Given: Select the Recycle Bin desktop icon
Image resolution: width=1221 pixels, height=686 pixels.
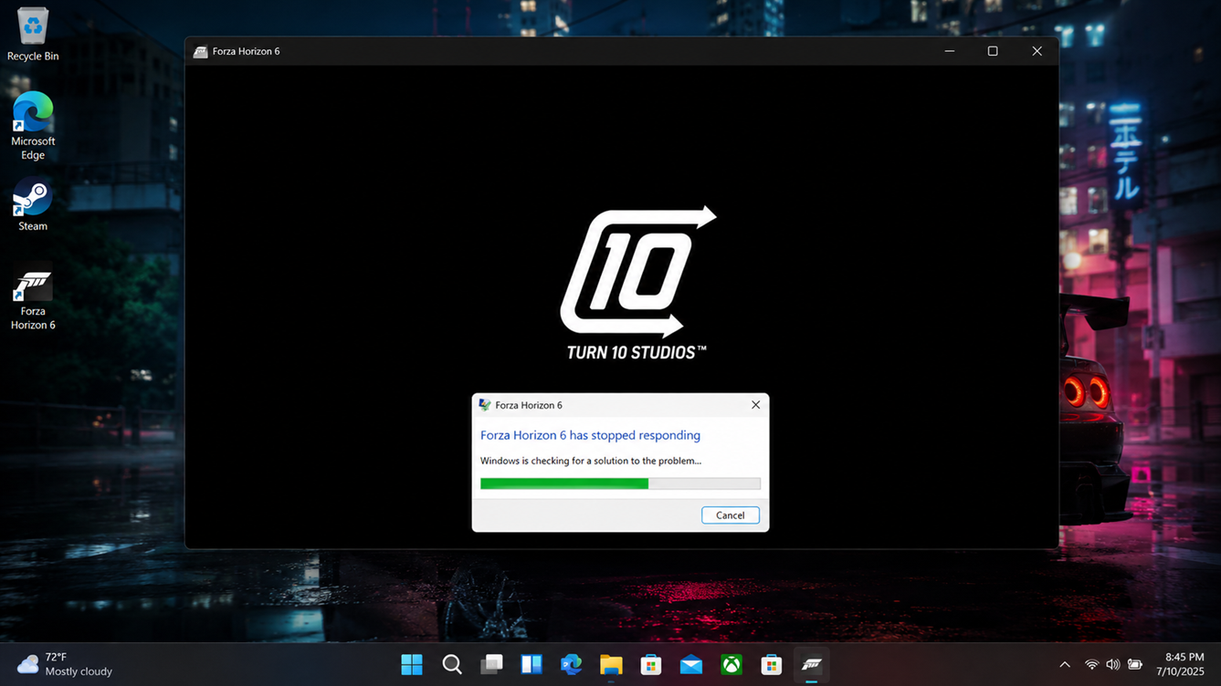Looking at the screenshot, I should tap(33, 35).
